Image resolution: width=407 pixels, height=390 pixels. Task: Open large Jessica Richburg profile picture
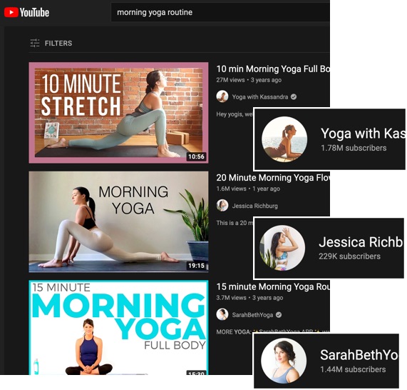pyautogui.click(x=282, y=248)
